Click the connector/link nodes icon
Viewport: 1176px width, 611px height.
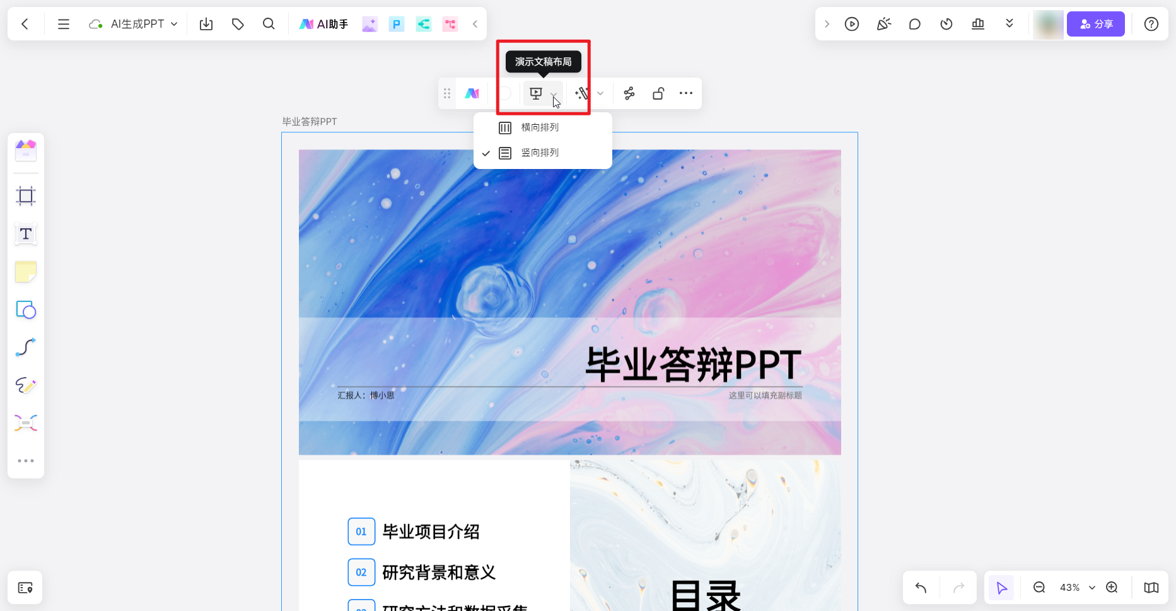(629, 93)
